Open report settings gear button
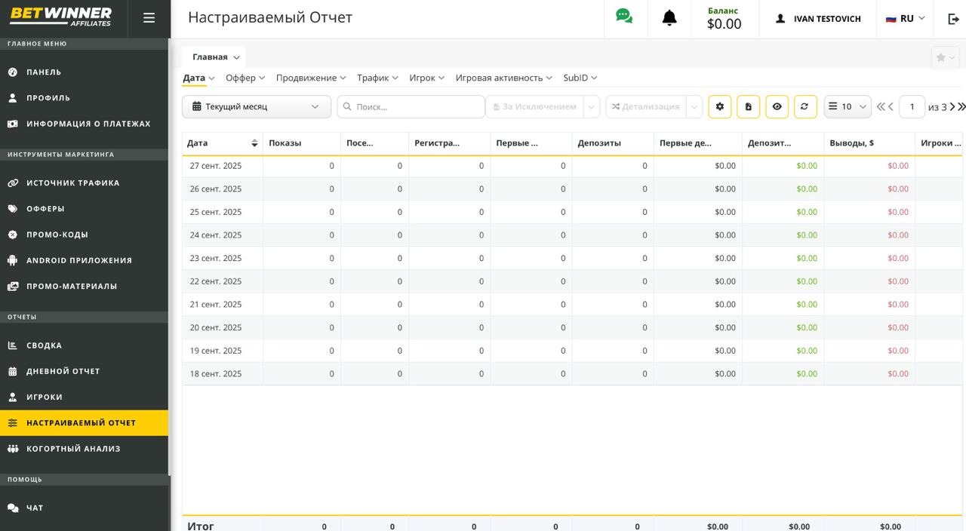Image resolution: width=966 pixels, height=531 pixels. point(719,107)
